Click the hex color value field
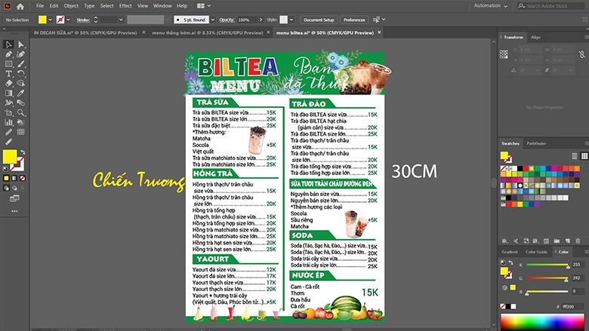 coord(572,307)
